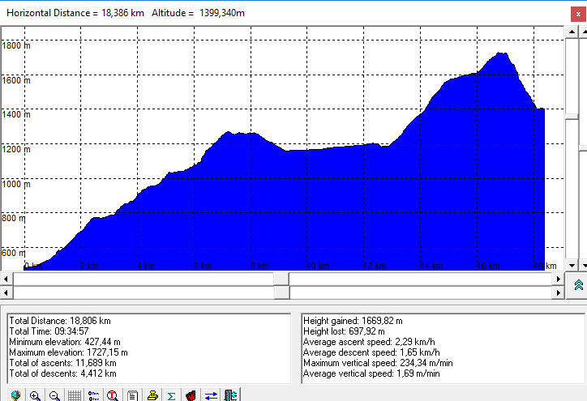
Task: Open the notepad report icon
Action: tap(132, 395)
